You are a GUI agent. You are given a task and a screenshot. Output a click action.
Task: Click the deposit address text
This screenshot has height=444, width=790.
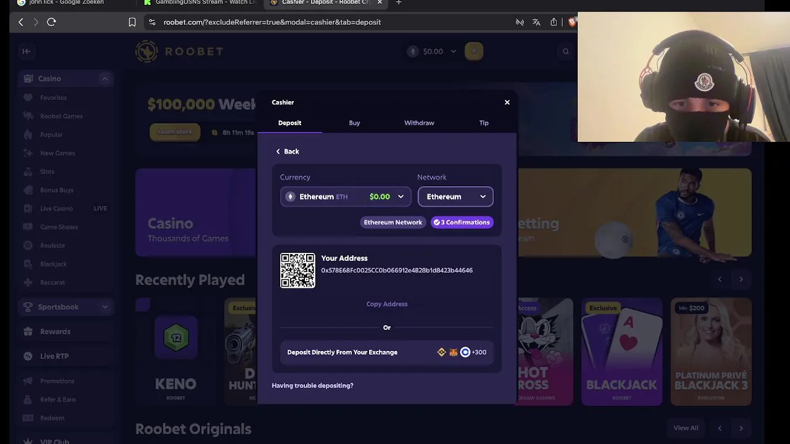coord(397,270)
